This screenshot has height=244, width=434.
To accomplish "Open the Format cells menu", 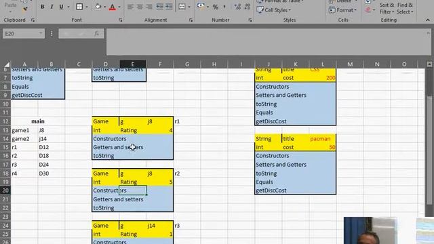I will click(342, 10).
